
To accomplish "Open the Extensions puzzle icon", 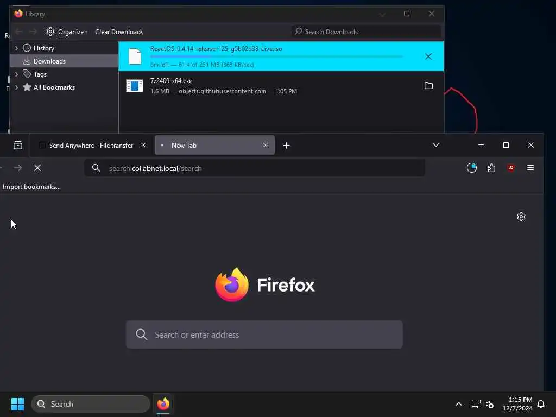I will pos(491,168).
